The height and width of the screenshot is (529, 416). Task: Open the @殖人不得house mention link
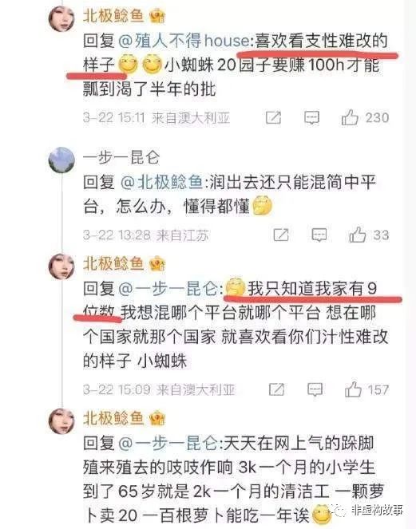[185, 41]
